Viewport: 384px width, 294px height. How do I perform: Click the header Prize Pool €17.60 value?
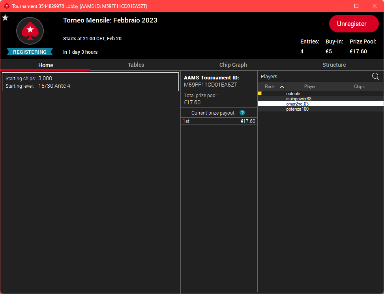[358, 51]
